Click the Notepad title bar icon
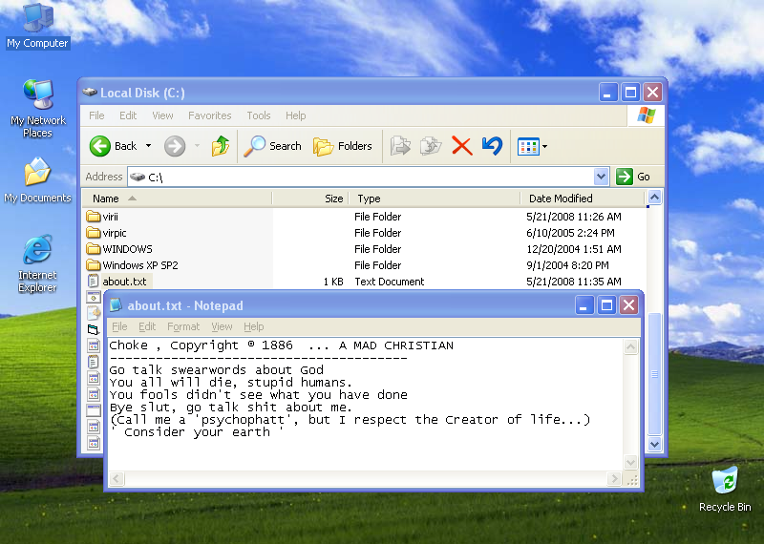 (116, 305)
